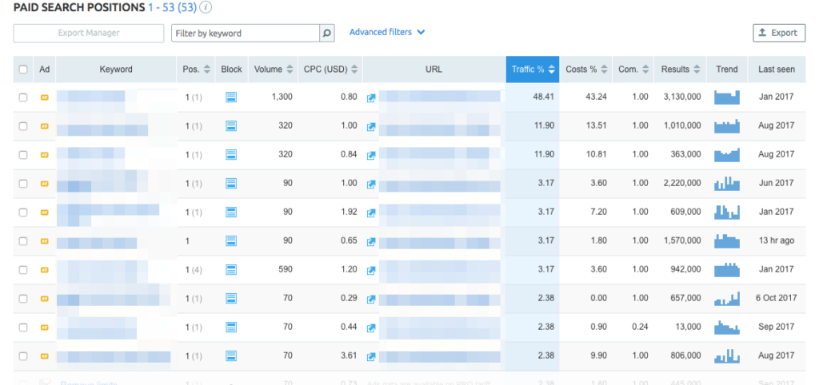The image size is (819, 385).
Task: Open the block icon in the 13,000 results row
Action: pyautogui.click(x=231, y=327)
